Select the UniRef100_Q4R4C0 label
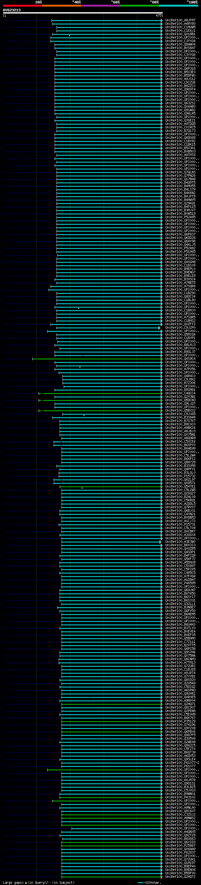Image resolution: width=201 pixels, height=885 pixels. click(x=180, y=376)
